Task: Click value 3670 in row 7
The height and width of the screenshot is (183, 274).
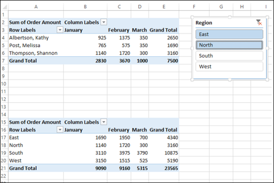Action: tap(124, 61)
